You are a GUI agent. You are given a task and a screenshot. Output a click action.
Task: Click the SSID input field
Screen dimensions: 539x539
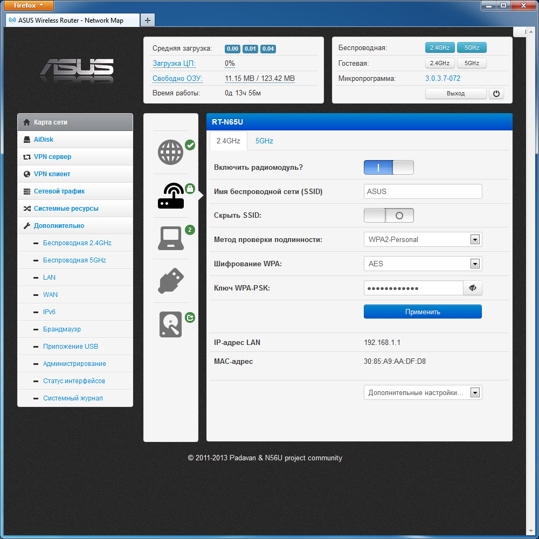[x=423, y=191]
